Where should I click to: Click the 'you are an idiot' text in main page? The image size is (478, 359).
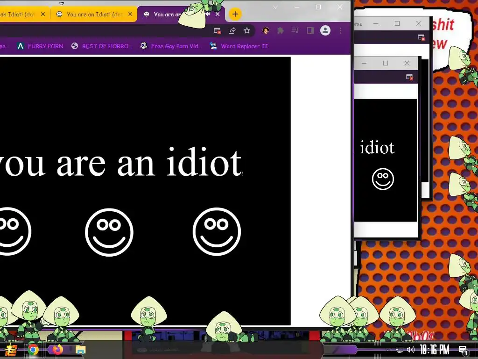click(120, 162)
